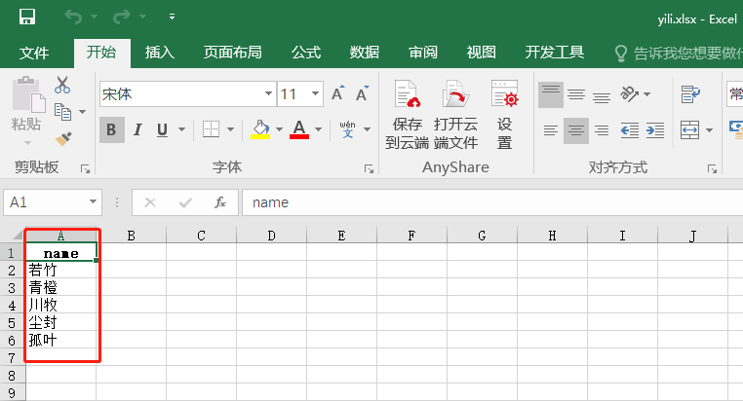Click the 粘贴 paste icon
Viewport: 743px width, 401px height.
[27, 94]
